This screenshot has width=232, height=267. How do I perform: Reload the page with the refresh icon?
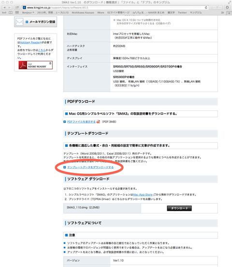tap(206, 8)
